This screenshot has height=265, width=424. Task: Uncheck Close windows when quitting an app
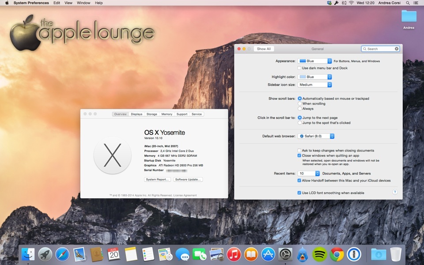coord(299,155)
